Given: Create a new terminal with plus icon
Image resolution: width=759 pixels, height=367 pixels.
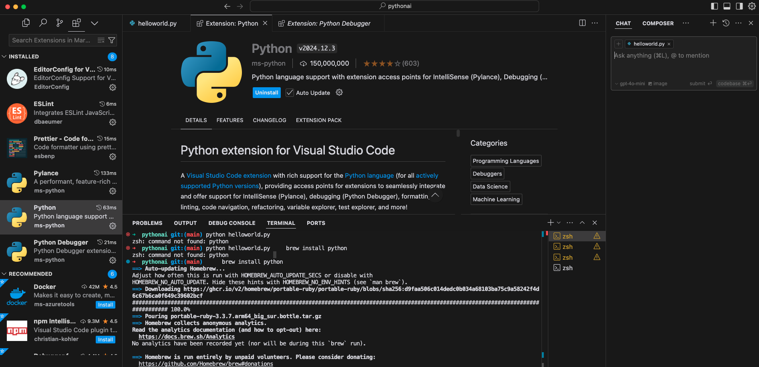Looking at the screenshot, I should pyautogui.click(x=551, y=223).
